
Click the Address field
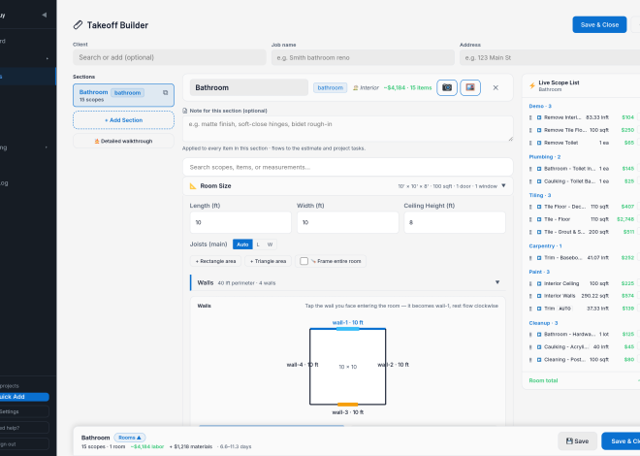(x=550, y=57)
